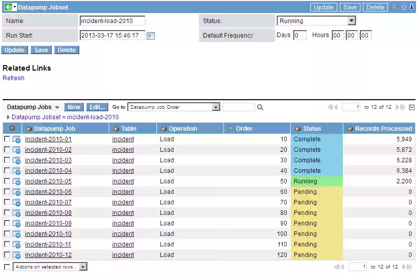The width and height of the screenshot is (418, 276).
Task: Open the personalize list gear icon
Action: click(x=12, y=128)
